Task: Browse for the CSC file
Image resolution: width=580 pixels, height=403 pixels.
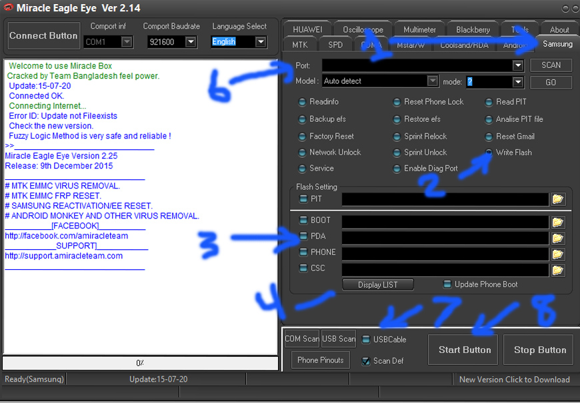Action: (557, 270)
